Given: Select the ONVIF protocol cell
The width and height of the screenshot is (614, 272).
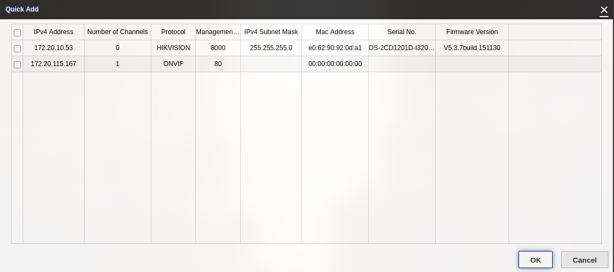Looking at the screenshot, I should pos(173,64).
